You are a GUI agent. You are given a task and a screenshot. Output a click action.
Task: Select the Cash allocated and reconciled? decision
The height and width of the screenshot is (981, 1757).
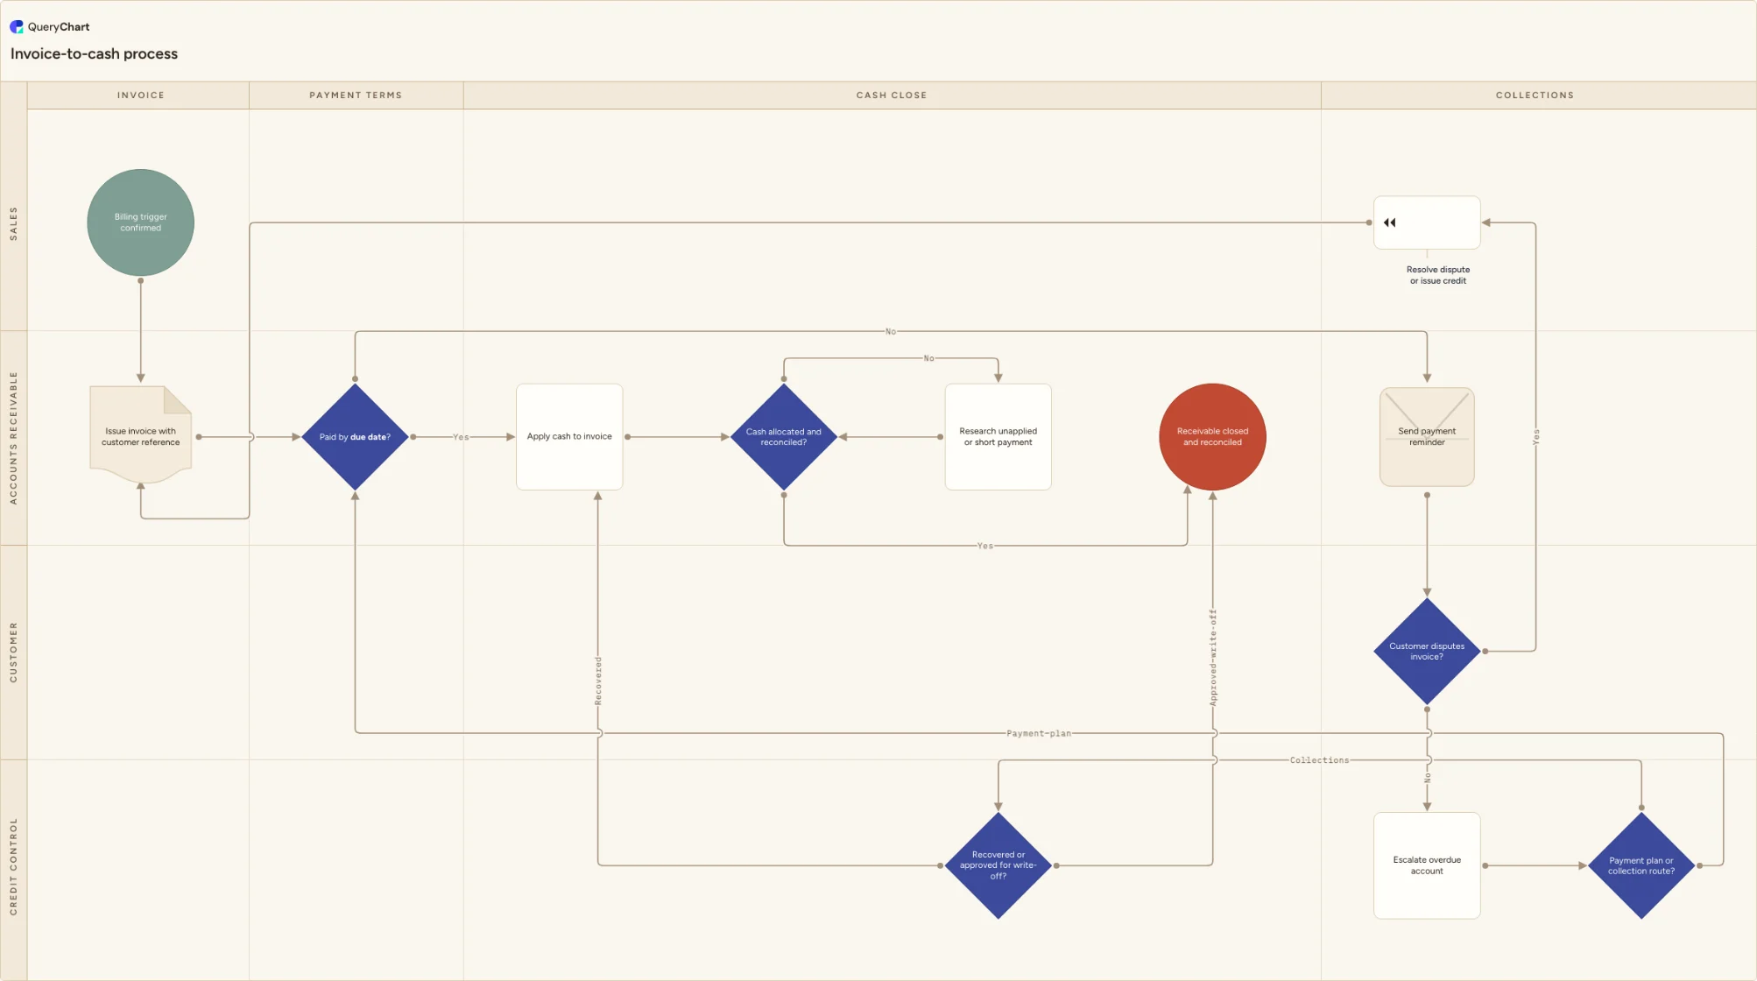(784, 436)
